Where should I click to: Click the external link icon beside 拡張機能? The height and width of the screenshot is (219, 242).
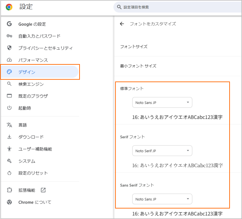click(x=43, y=190)
